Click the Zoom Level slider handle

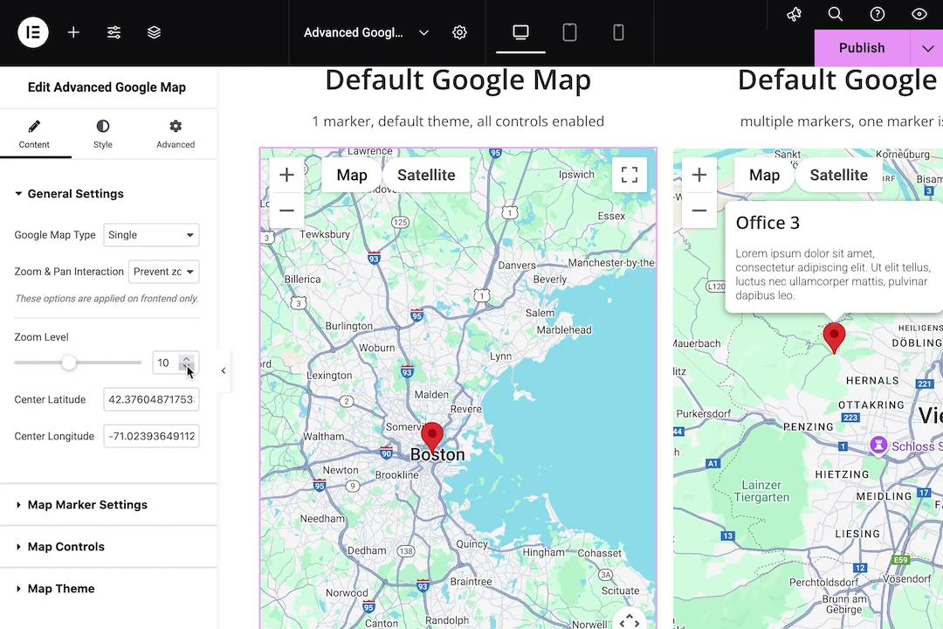(69, 363)
